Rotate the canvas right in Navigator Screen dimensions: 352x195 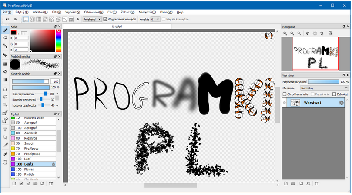coord(322,33)
